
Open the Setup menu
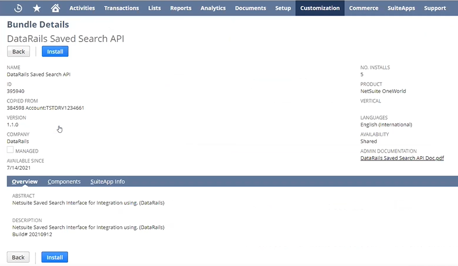[283, 8]
